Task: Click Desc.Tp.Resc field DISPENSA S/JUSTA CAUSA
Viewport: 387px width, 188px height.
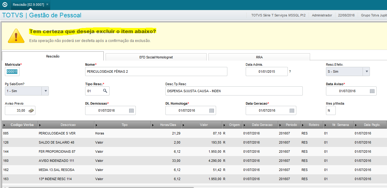Action: click(234, 91)
